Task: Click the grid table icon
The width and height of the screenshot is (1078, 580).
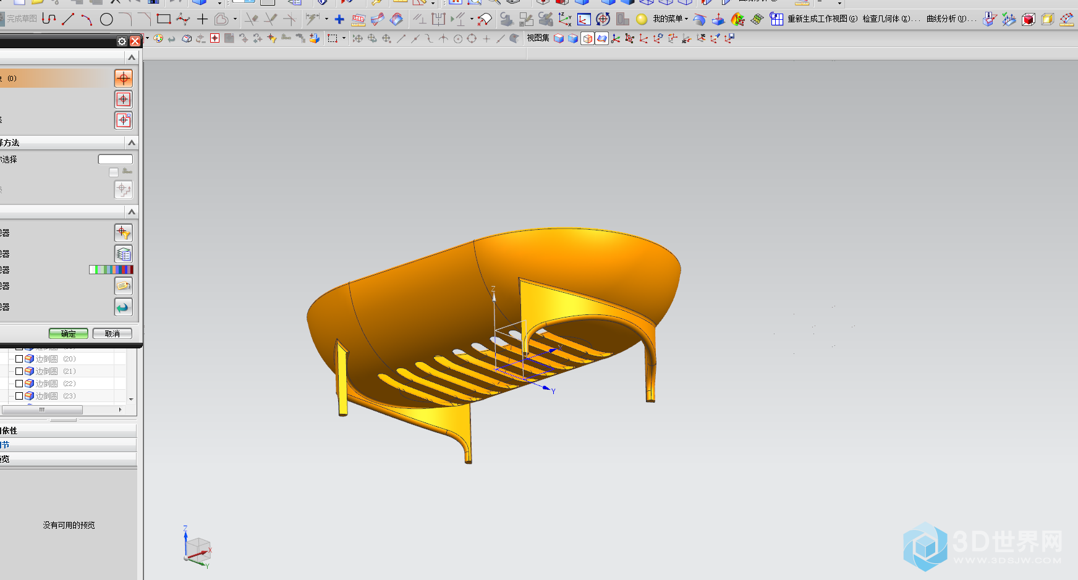Action: coord(777,19)
